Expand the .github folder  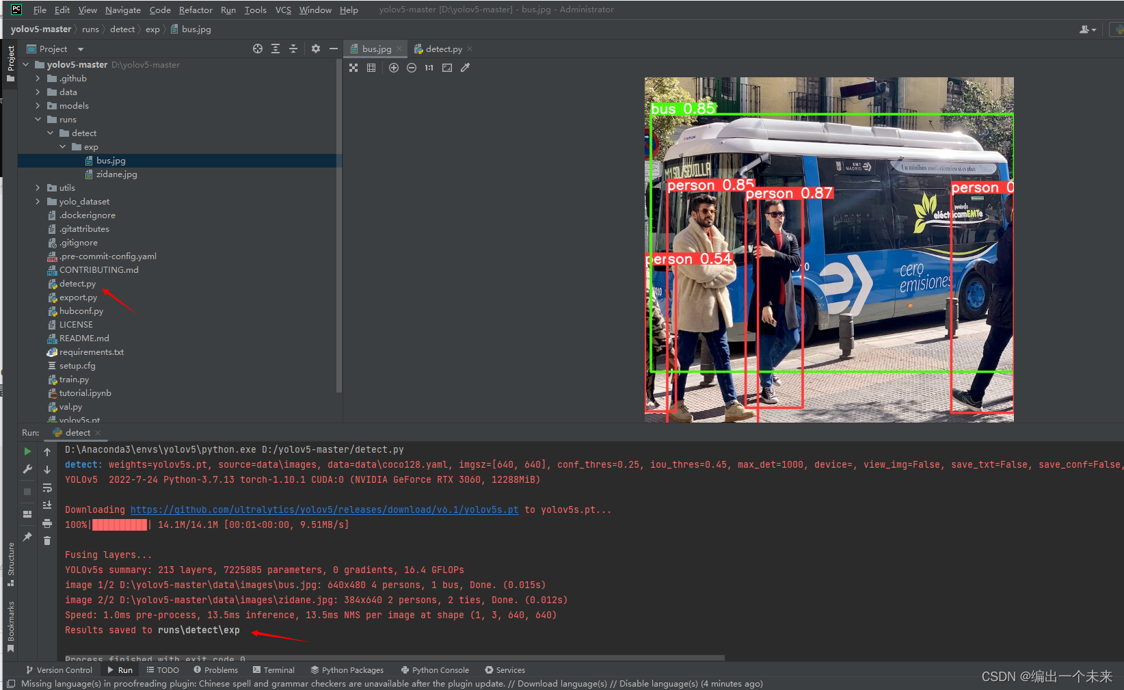[38, 79]
